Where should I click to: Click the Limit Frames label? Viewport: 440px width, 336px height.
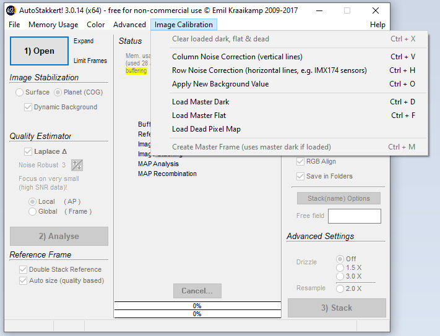[90, 61]
